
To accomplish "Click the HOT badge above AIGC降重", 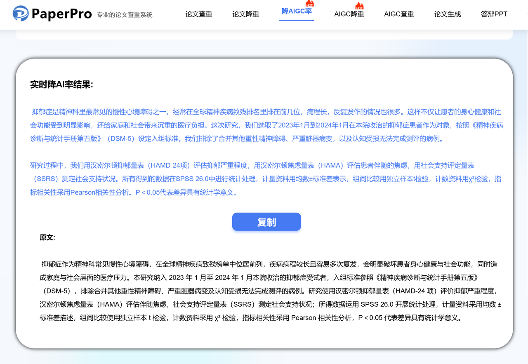I will [359, 5].
